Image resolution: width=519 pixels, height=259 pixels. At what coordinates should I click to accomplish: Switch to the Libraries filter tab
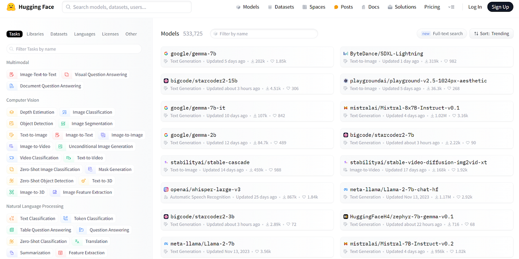tap(35, 34)
